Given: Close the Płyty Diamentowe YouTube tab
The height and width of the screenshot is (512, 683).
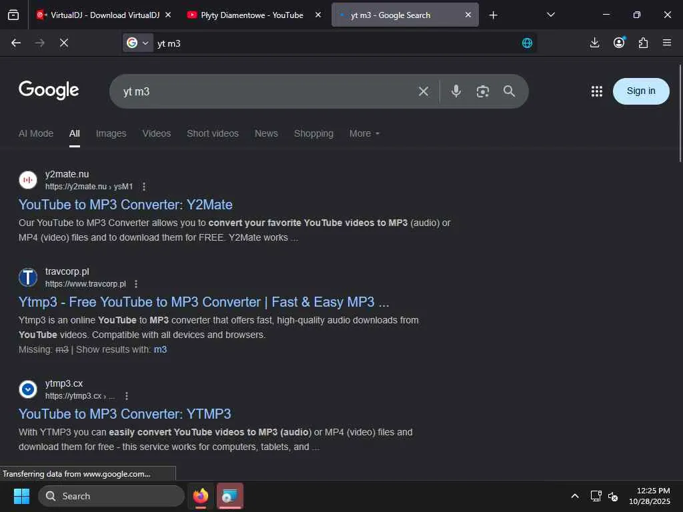Looking at the screenshot, I should pos(318,15).
